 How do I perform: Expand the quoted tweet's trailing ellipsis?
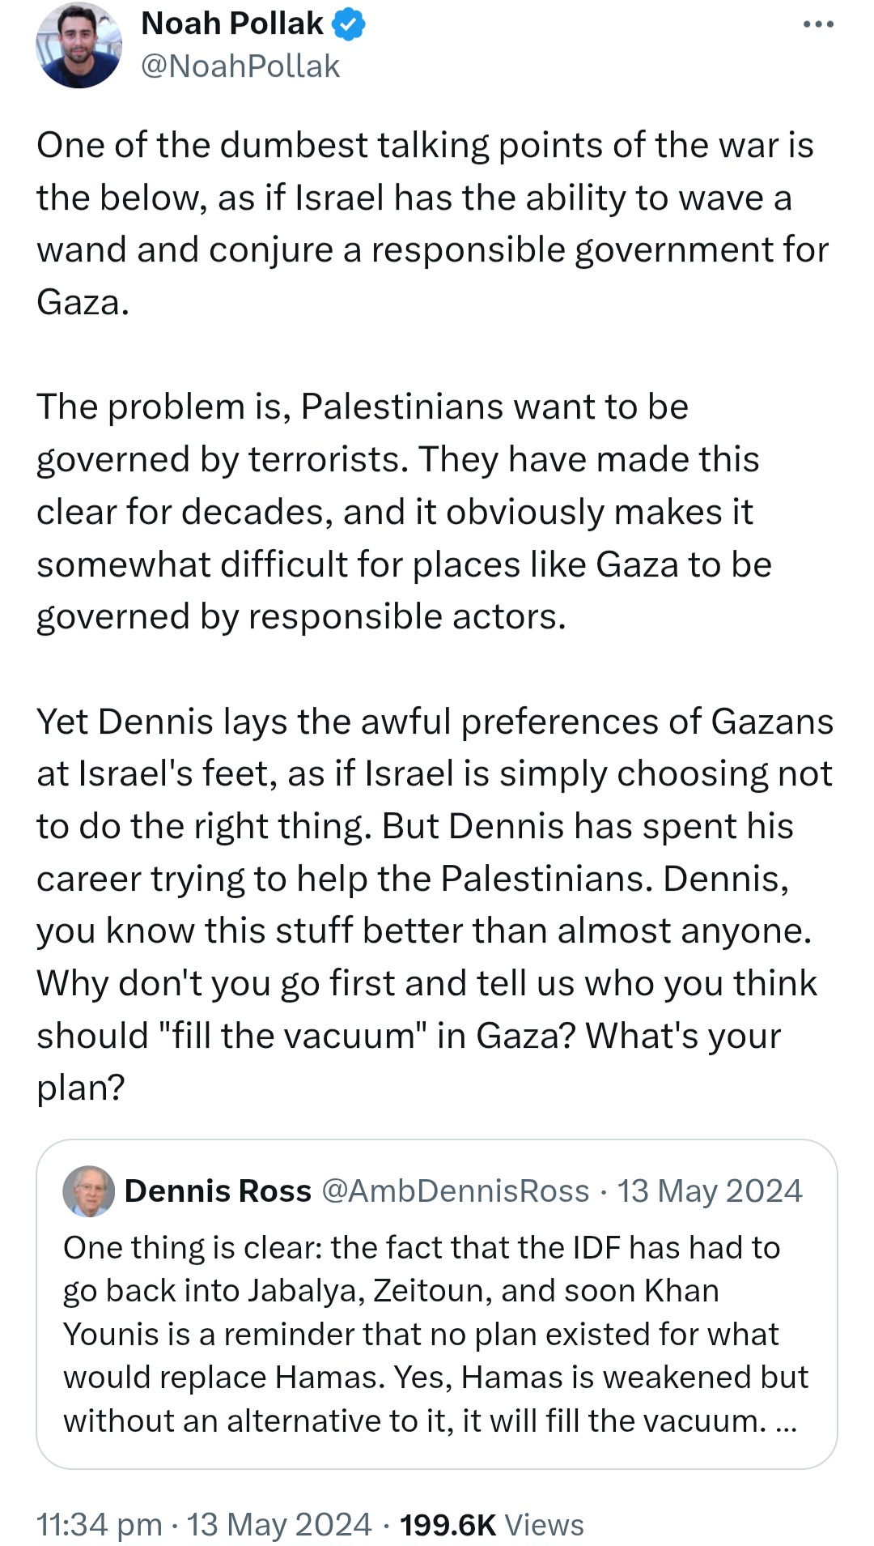point(786,1421)
